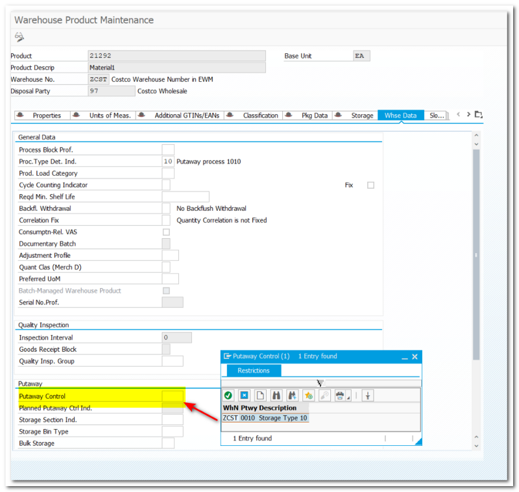519x492 pixels.
Task: Create new entry using the blank page icon
Action: pos(259,396)
